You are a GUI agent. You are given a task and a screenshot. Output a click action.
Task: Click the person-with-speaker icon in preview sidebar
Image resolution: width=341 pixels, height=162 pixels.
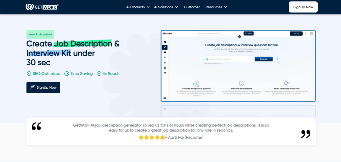pyautogui.click(x=165, y=62)
